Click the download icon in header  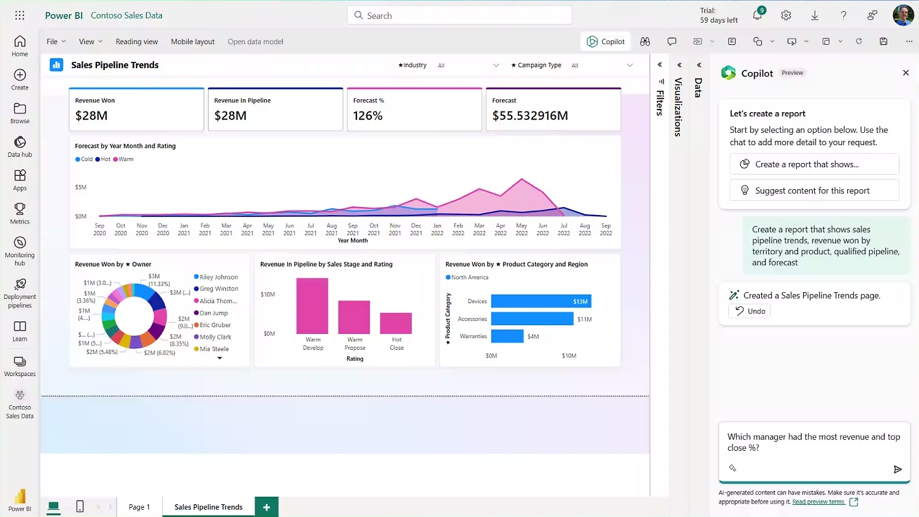[815, 15]
